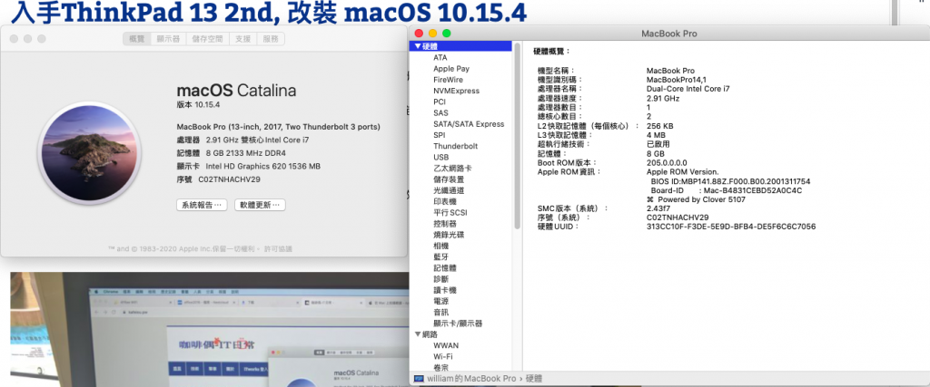The height and width of the screenshot is (387, 930).
Task: Click the sidebar vertical scrollbar
Action: click(518, 136)
